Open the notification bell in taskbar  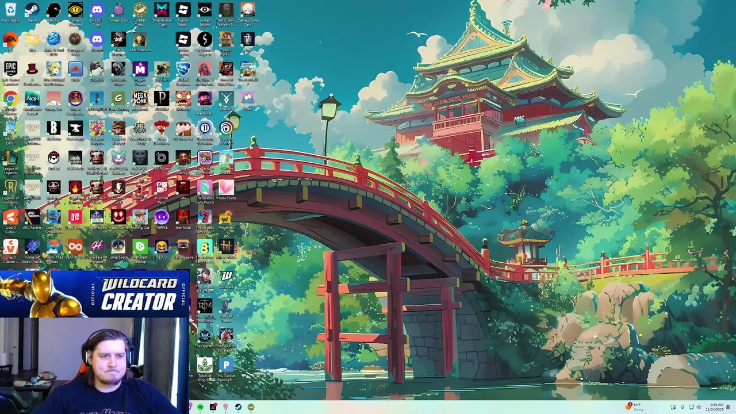point(729,407)
